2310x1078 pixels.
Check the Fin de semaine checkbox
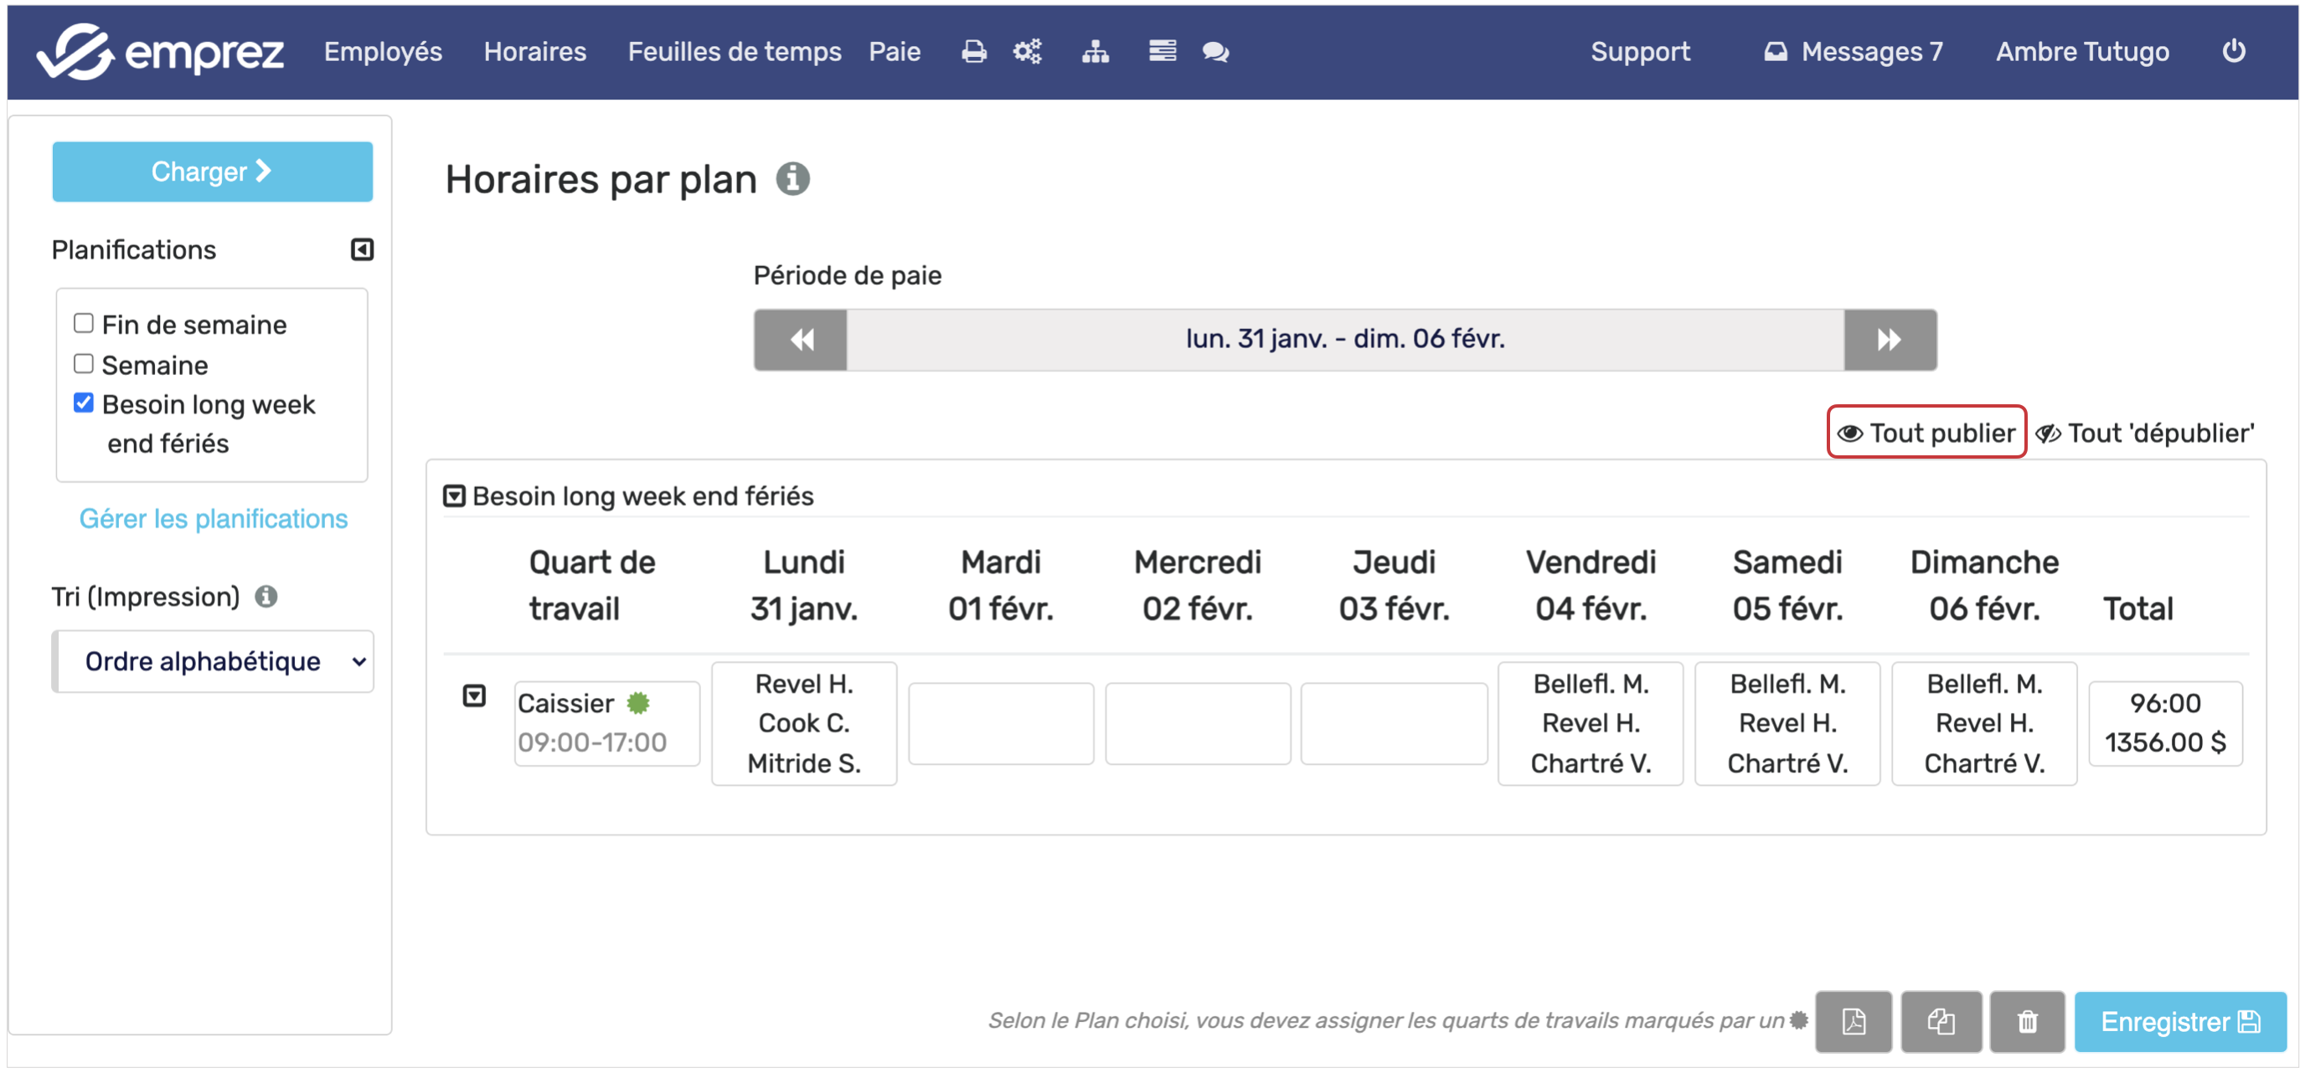[x=84, y=324]
